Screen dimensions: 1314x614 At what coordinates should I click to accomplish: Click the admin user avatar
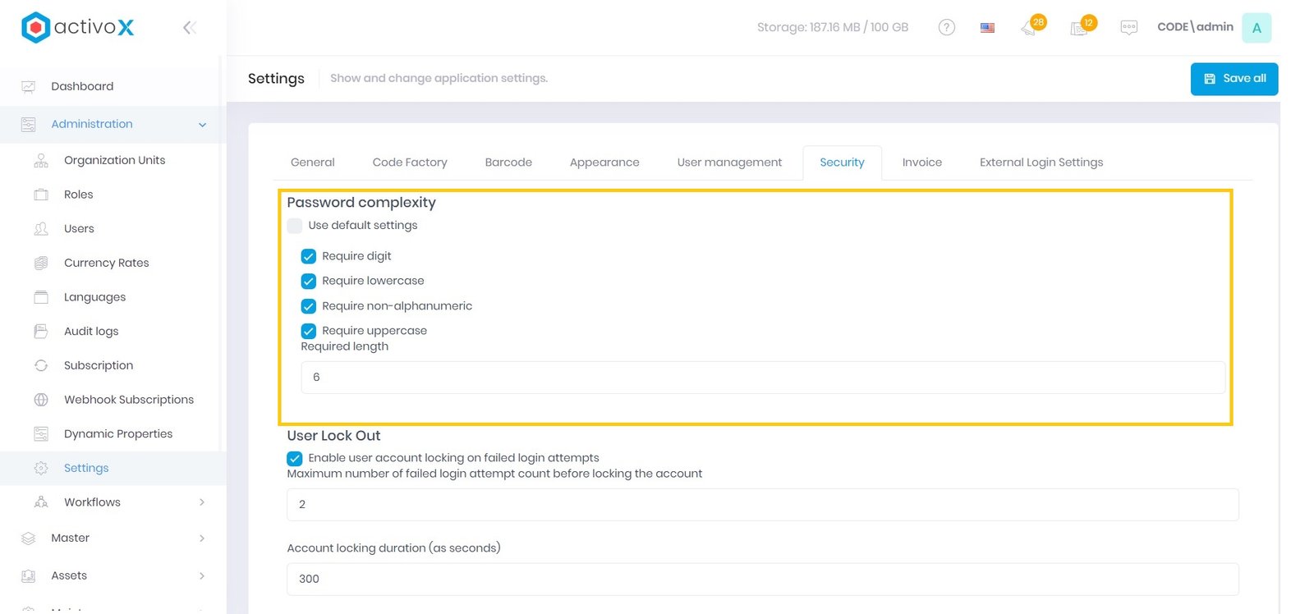(1256, 28)
